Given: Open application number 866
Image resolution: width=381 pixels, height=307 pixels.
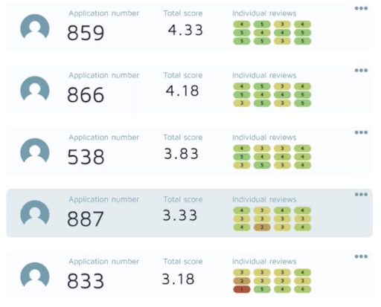Looking at the screenshot, I should (x=86, y=95).
